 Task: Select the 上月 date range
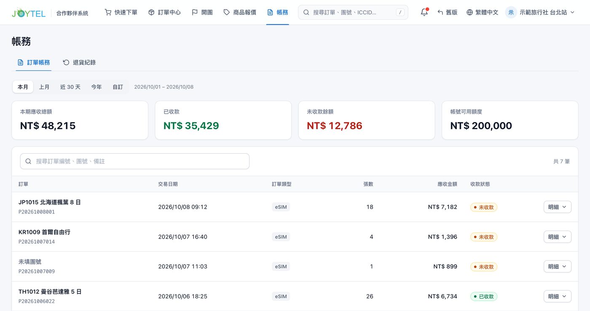44,87
